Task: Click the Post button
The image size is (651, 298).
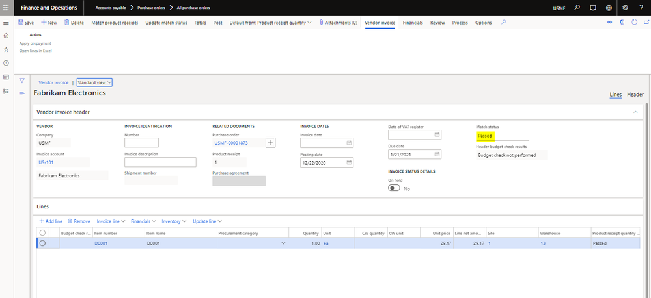Action: pos(218,23)
